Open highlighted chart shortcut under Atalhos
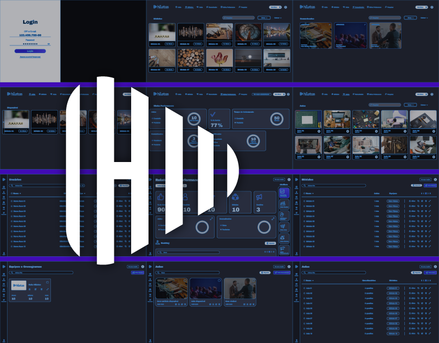The image size is (439, 343). pos(284,193)
